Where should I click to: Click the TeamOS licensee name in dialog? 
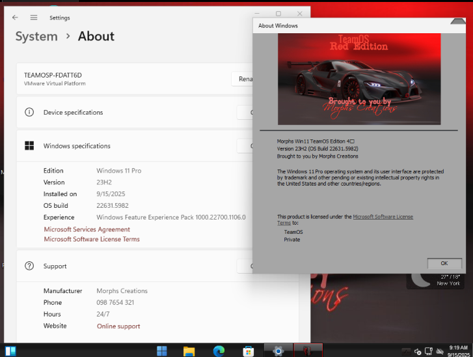click(x=293, y=232)
